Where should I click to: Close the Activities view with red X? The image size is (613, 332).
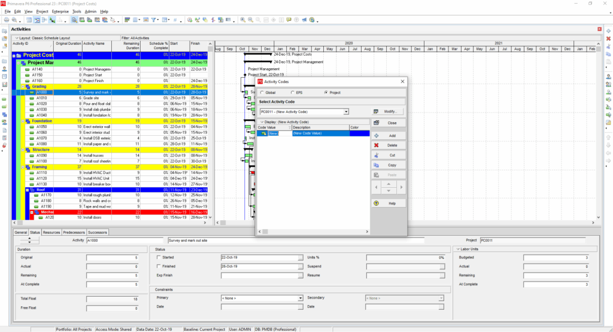pos(599,29)
